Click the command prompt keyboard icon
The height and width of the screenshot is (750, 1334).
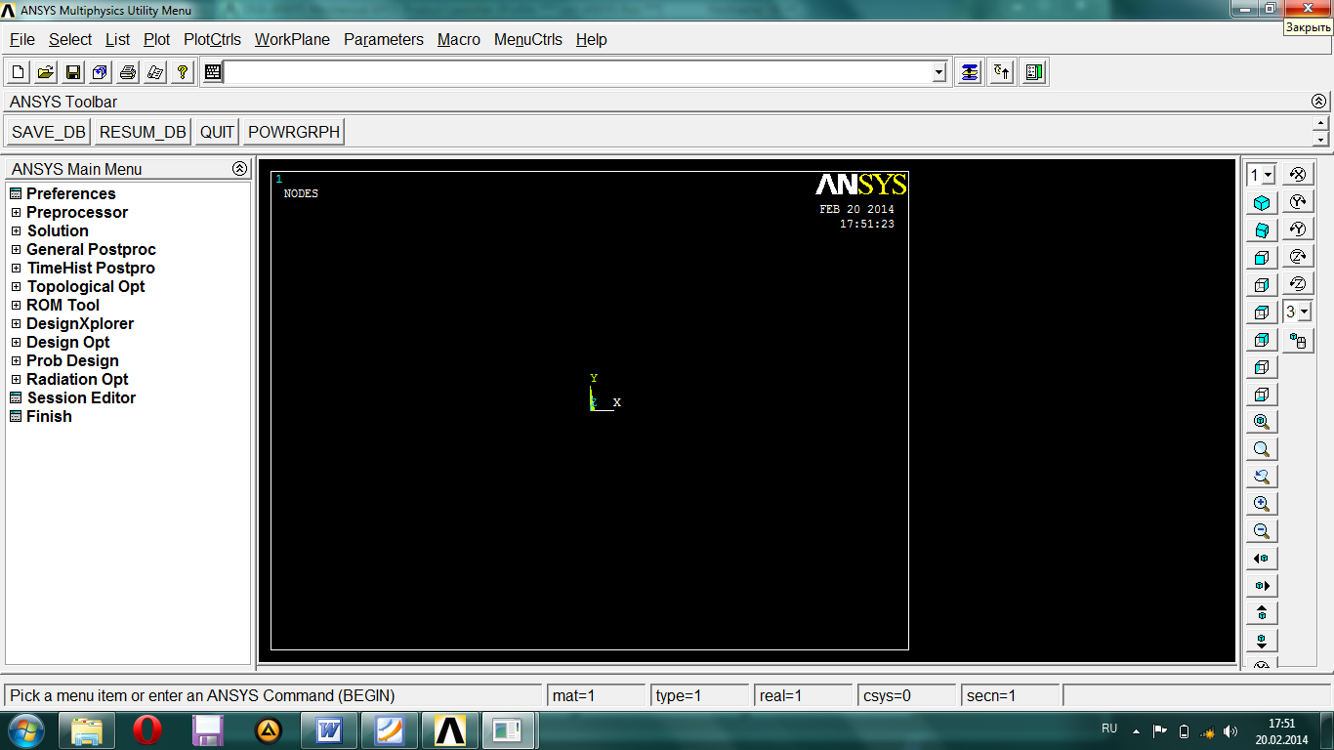point(213,72)
